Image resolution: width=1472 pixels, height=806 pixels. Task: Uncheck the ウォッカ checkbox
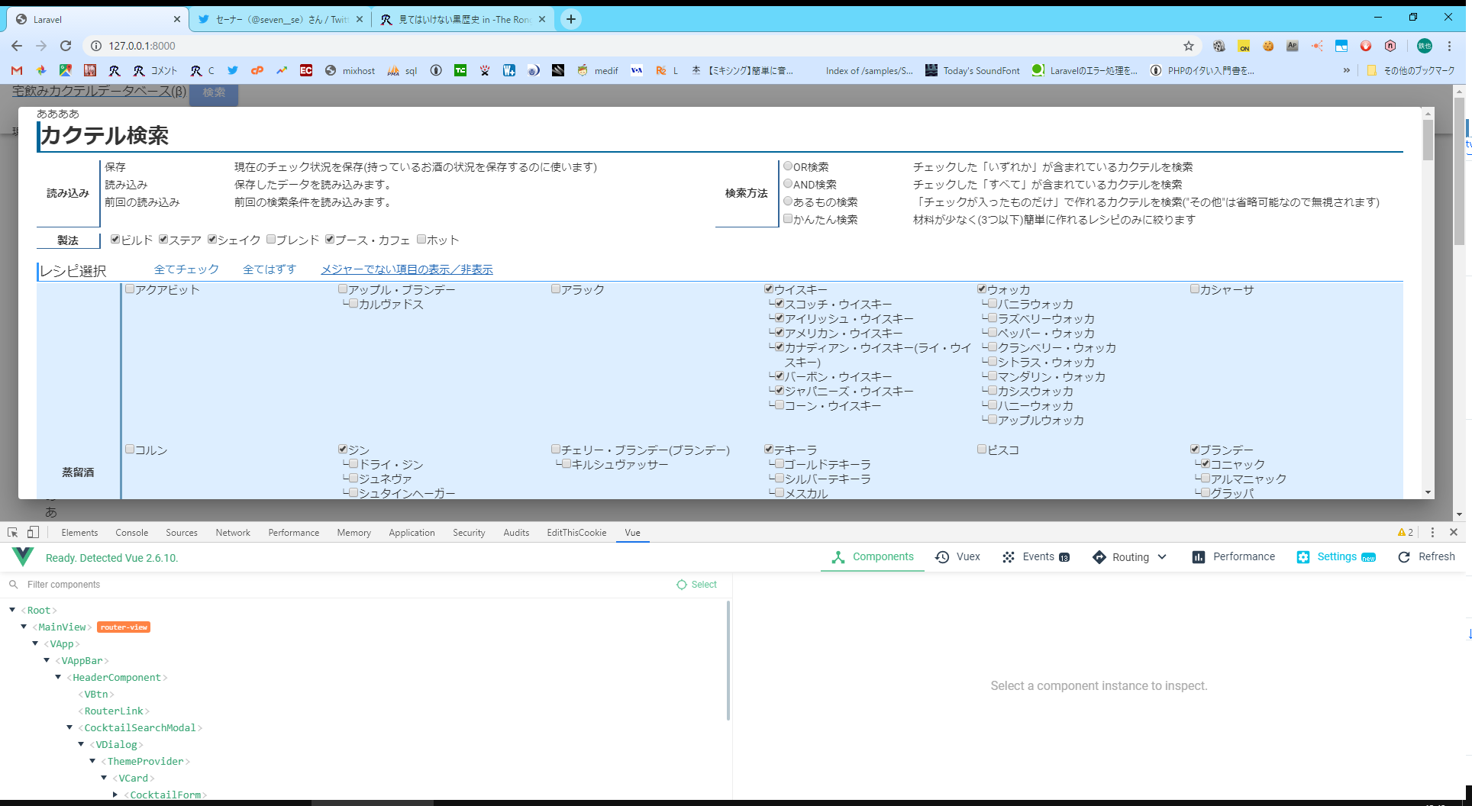click(x=982, y=289)
